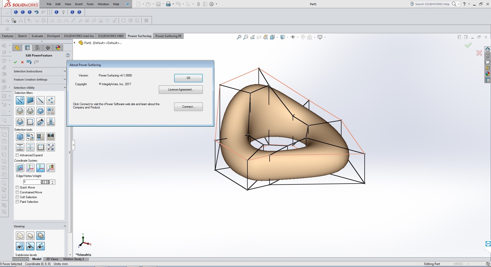
Task: Switch to the Sketch tab
Action: coord(22,36)
